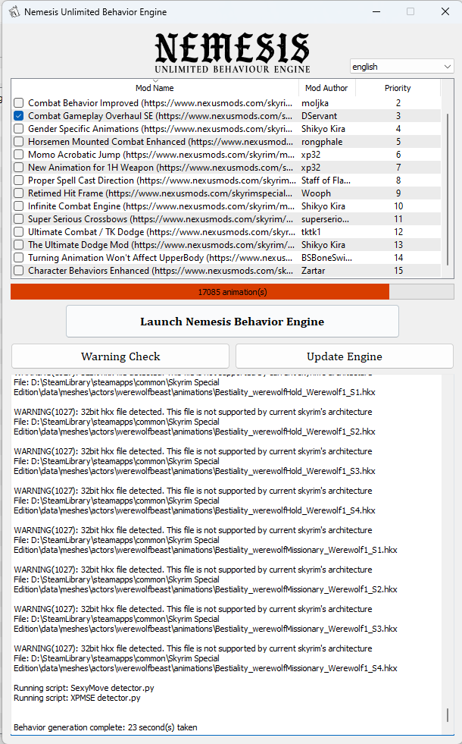Select author cell 'superserio...'
This screenshot has height=744, width=462.
[325, 218]
